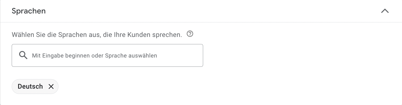This screenshot has width=402, height=105.
Task: Click the Sprachen header row to toggle the panel
Action: coord(201,11)
